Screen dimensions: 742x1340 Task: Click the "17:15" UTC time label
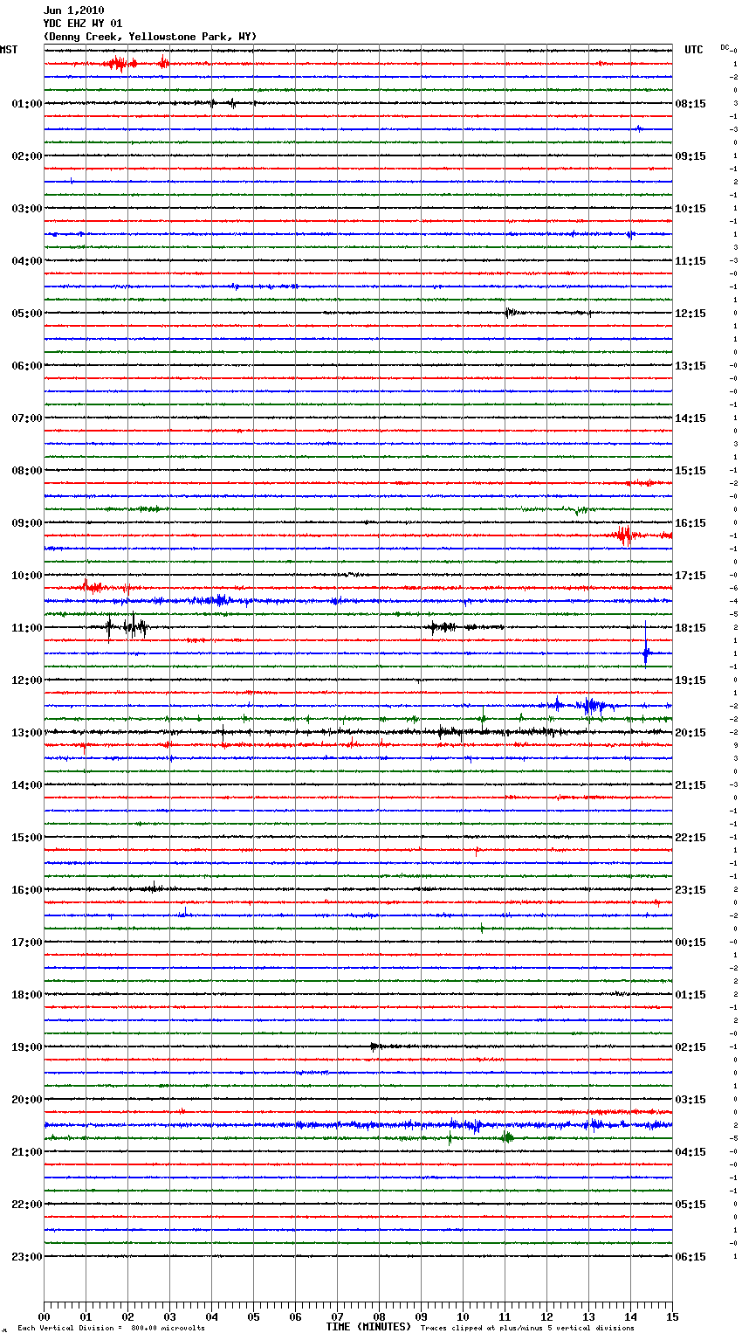point(690,576)
